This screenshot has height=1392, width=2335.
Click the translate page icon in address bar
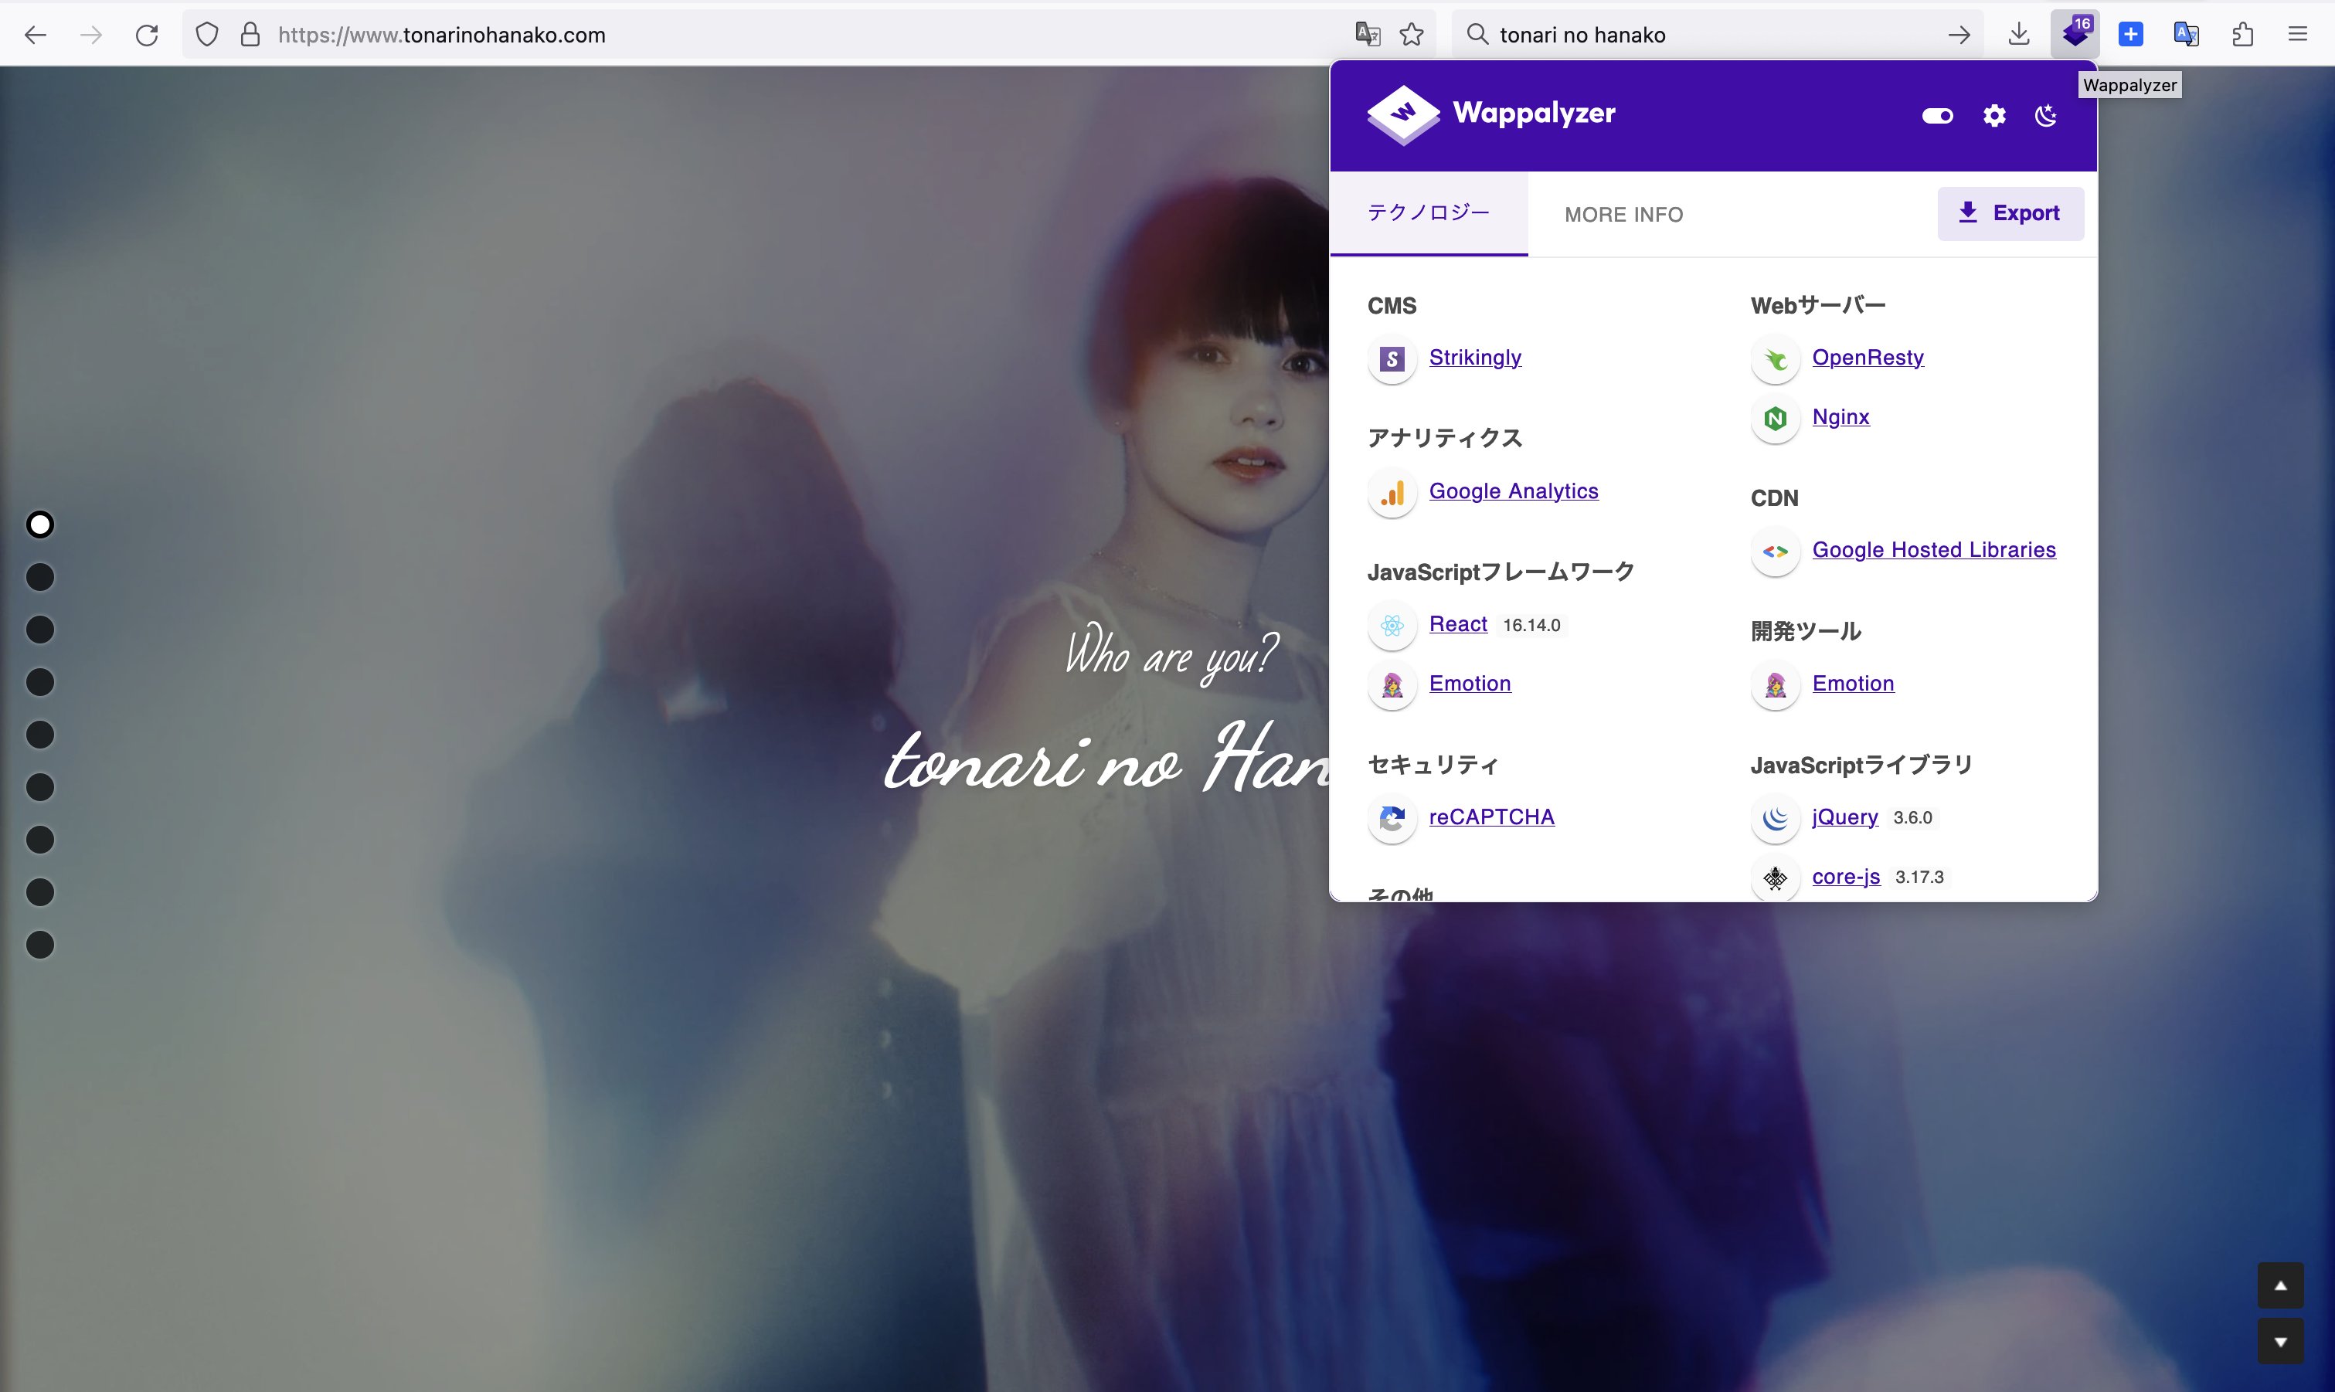[1367, 35]
